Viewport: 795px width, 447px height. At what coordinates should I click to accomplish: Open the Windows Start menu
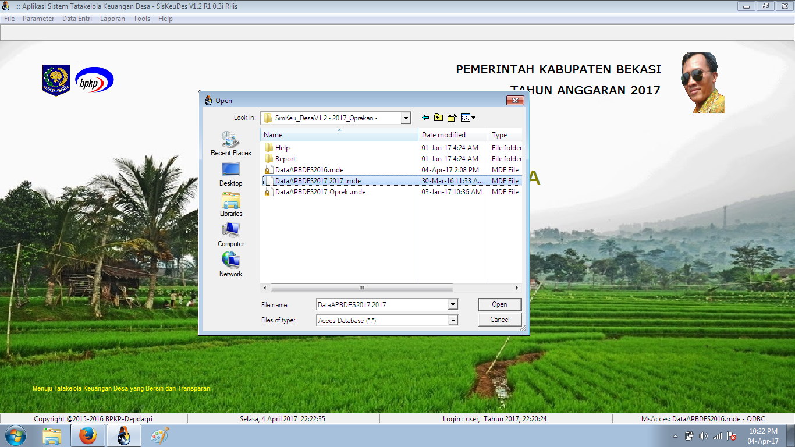pyautogui.click(x=16, y=435)
